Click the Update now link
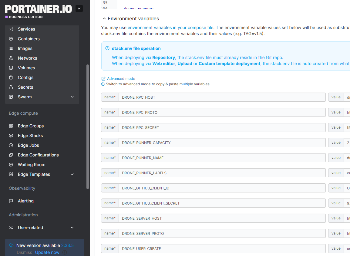The image size is (350, 256). pos(47,252)
